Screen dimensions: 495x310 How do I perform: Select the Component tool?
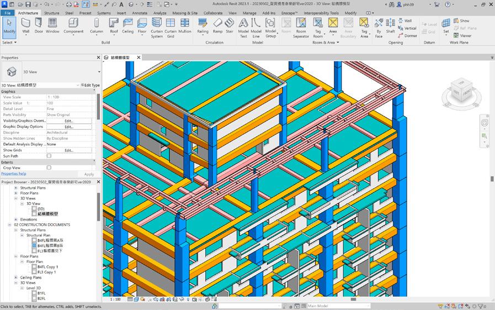(73, 26)
